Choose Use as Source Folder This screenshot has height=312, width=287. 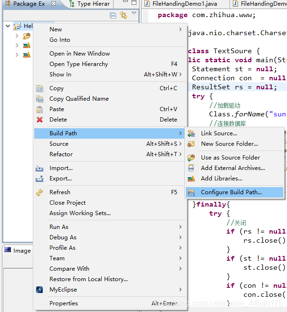point(234,158)
